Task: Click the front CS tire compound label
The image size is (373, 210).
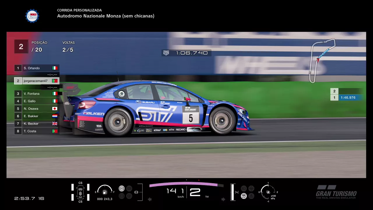Action: (80, 183)
